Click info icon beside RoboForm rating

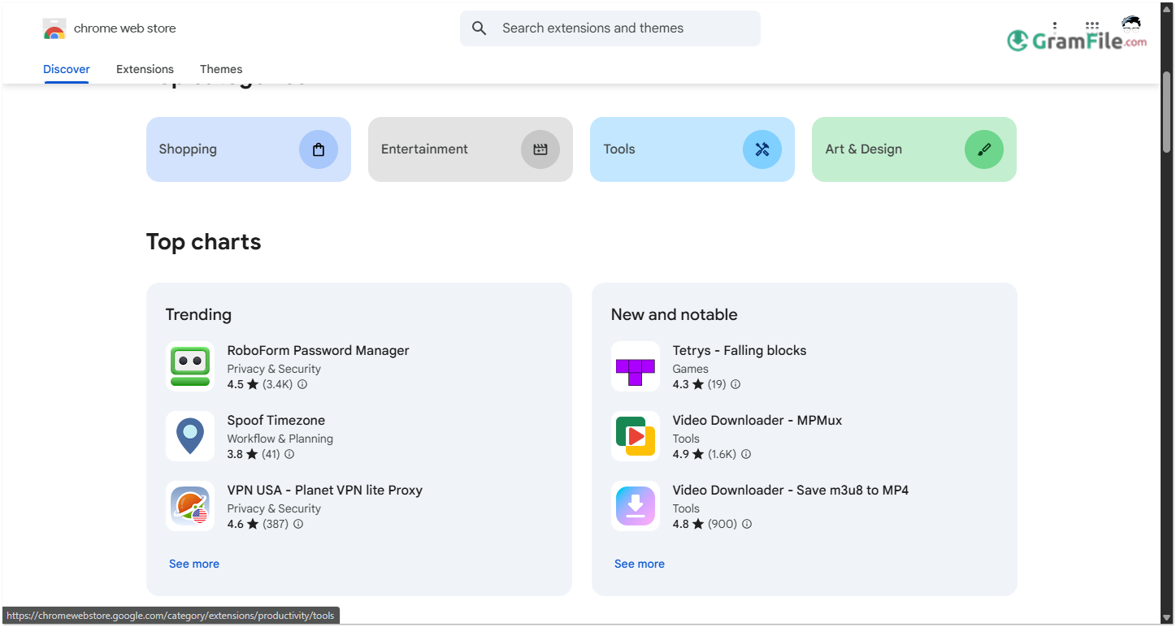[x=302, y=385]
